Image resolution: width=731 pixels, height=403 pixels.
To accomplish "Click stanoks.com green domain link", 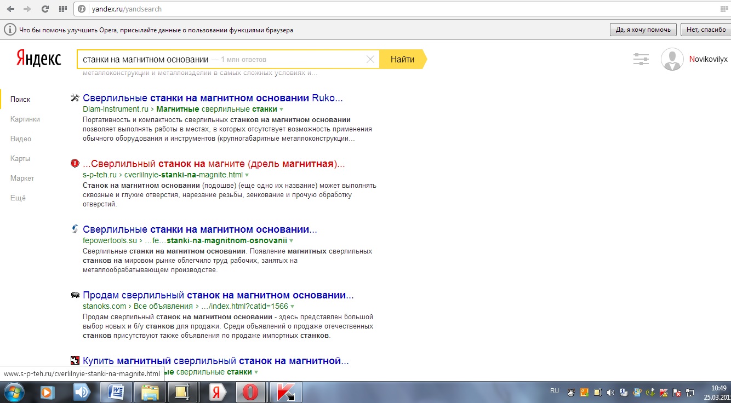I will pyautogui.click(x=104, y=306).
